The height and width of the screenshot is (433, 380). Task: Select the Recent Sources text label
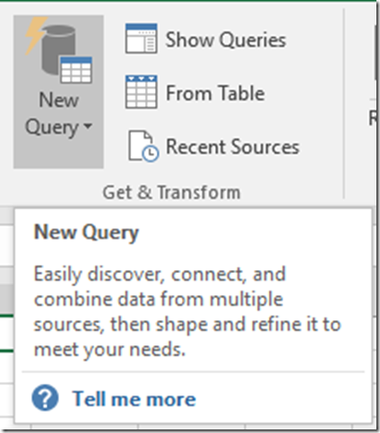tap(232, 147)
